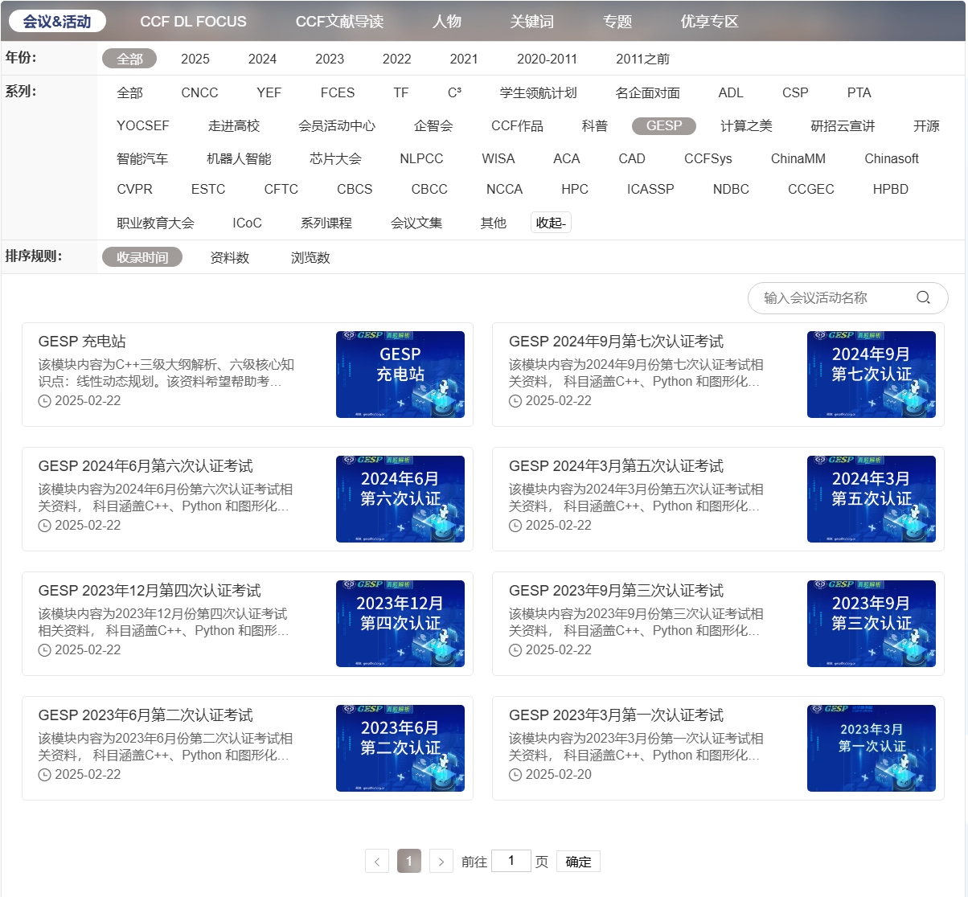Switch to CCF DL FOCUS tab
This screenshot has height=897, width=968.
[193, 22]
